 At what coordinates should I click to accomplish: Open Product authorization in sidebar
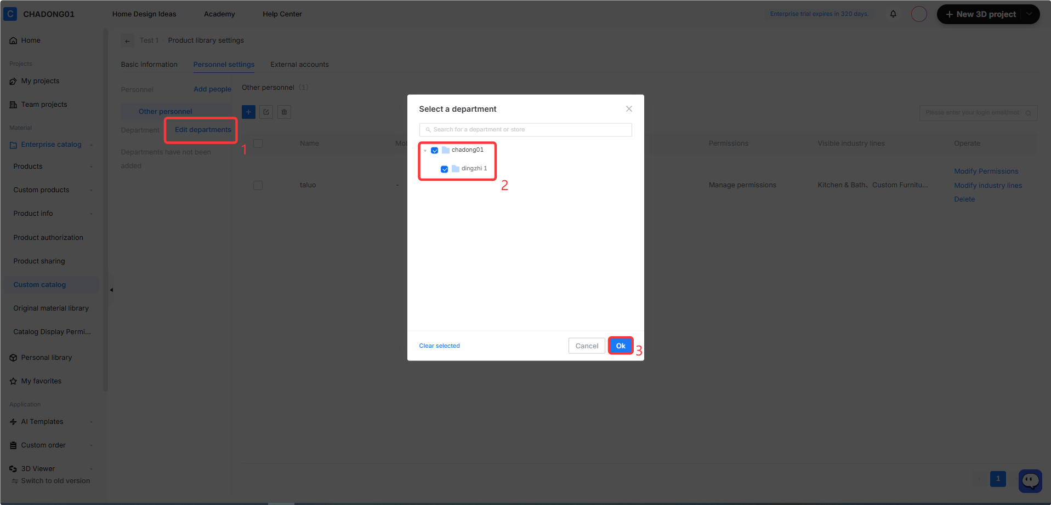point(48,238)
